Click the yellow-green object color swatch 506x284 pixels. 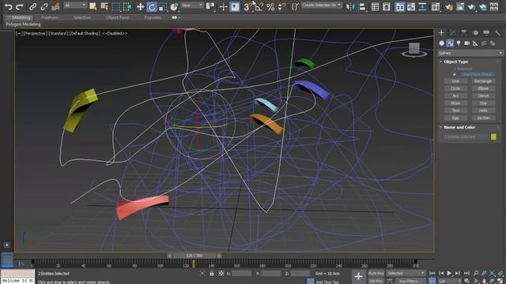point(493,136)
